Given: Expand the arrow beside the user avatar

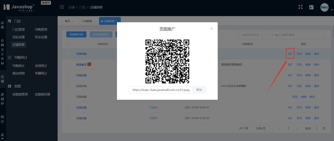Looking at the screenshot, I should (332, 10).
